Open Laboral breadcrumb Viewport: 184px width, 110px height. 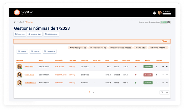pos(21,22)
